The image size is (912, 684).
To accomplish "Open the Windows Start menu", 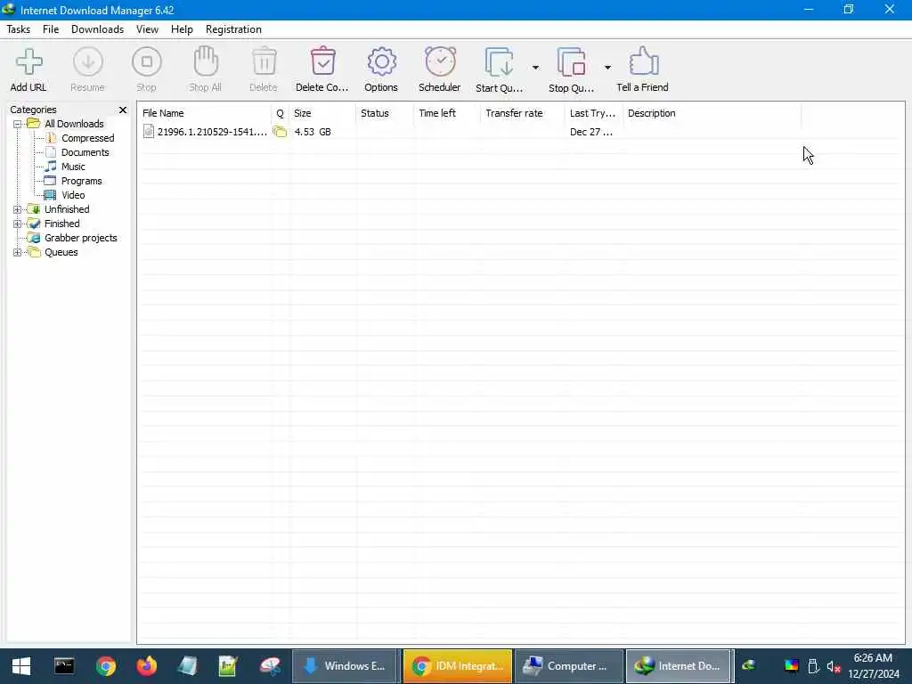I will tap(21, 666).
